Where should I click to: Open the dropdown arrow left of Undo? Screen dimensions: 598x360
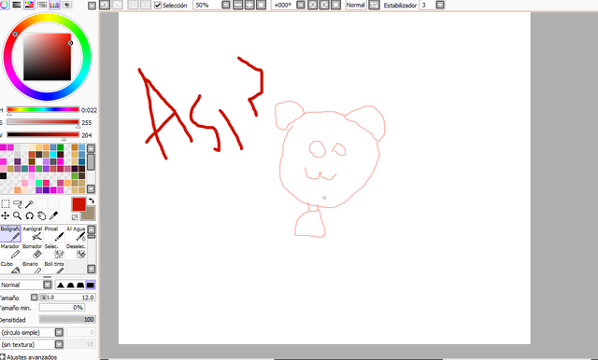[x=92, y=6]
